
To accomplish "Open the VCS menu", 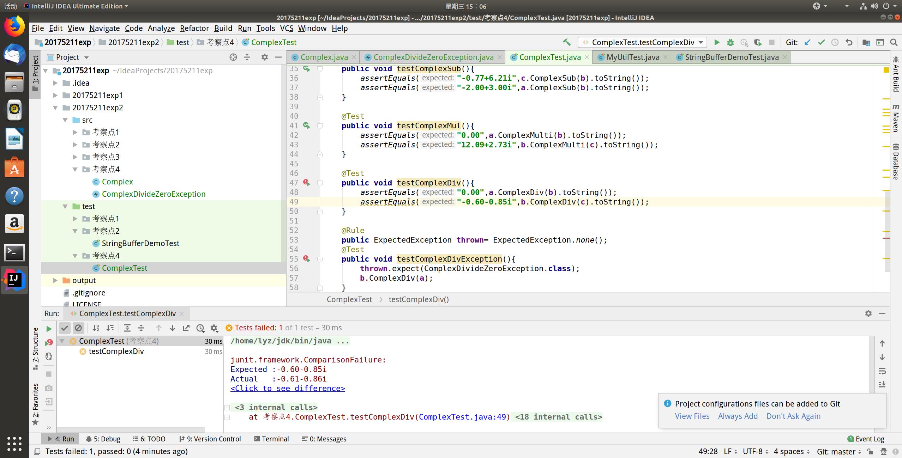I will point(287,28).
